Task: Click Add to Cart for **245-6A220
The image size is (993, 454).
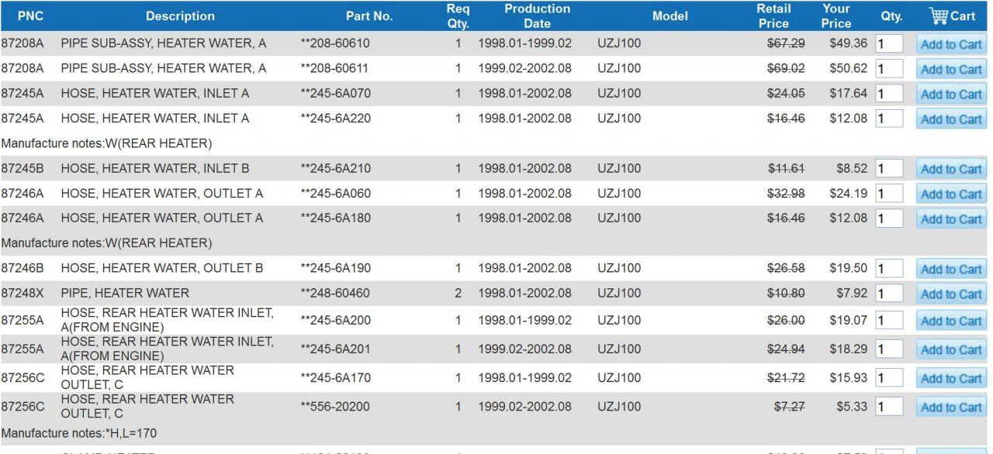Action: pyautogui.click(x=951, y=119)
